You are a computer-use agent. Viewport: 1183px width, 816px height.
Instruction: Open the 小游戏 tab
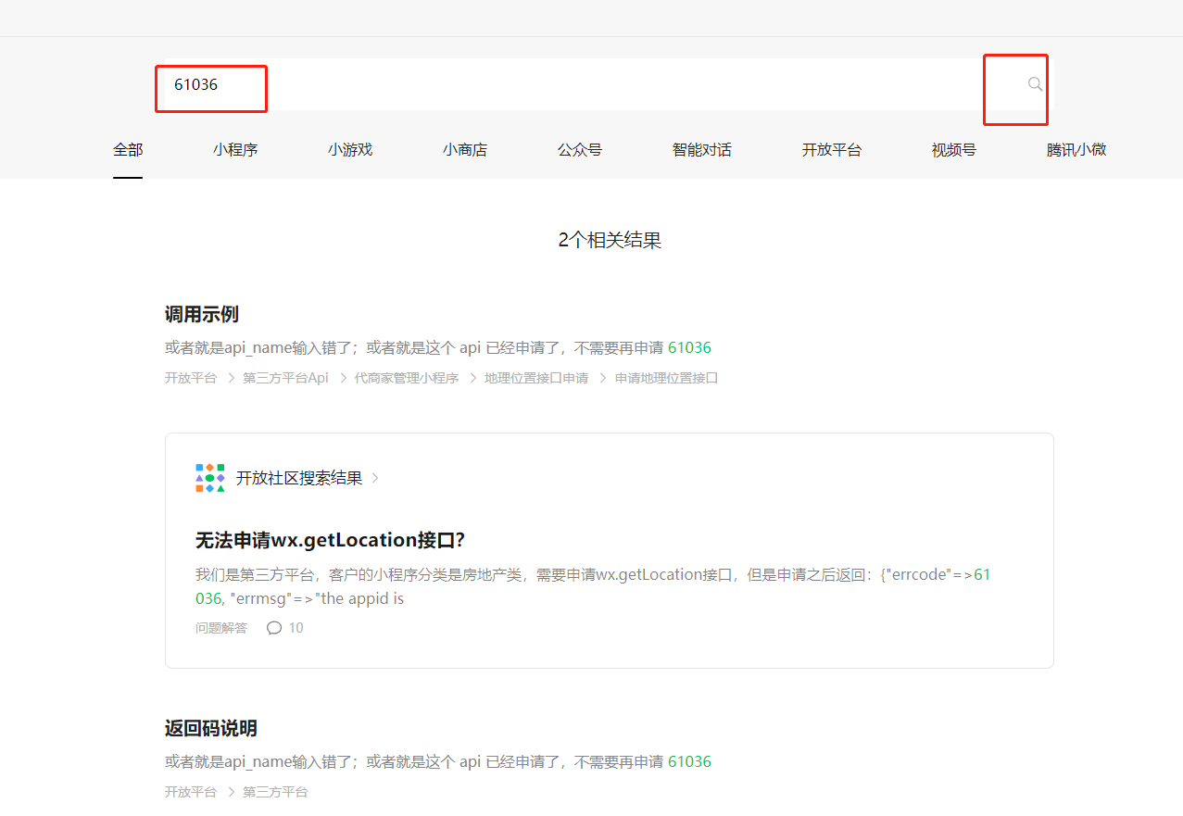tap(350, 149)
